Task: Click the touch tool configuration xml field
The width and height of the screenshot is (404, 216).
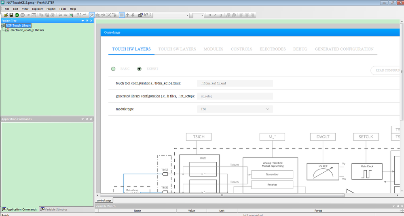Action: click(235, 83)
